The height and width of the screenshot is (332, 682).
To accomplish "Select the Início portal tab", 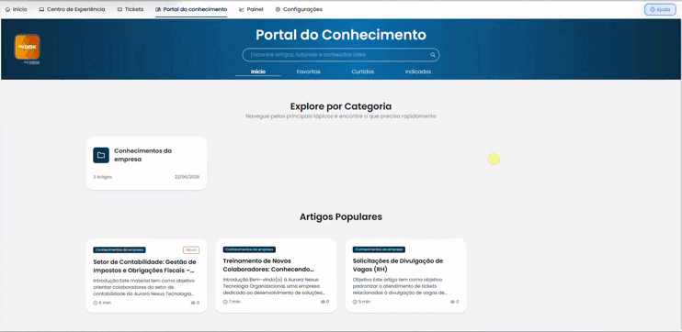I will [258, 72].
